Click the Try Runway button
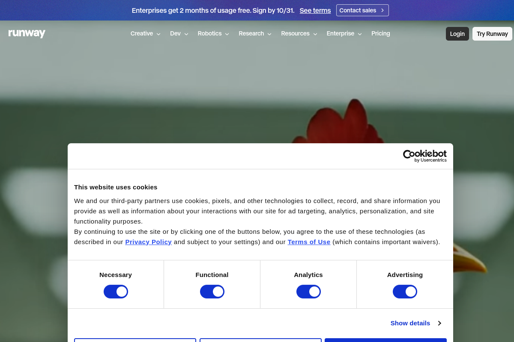The width and height of the screenshot is (514, 342). point(492,34)
